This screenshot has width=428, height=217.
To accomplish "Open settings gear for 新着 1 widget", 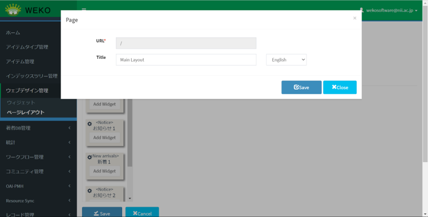I will tap(89, 157).
